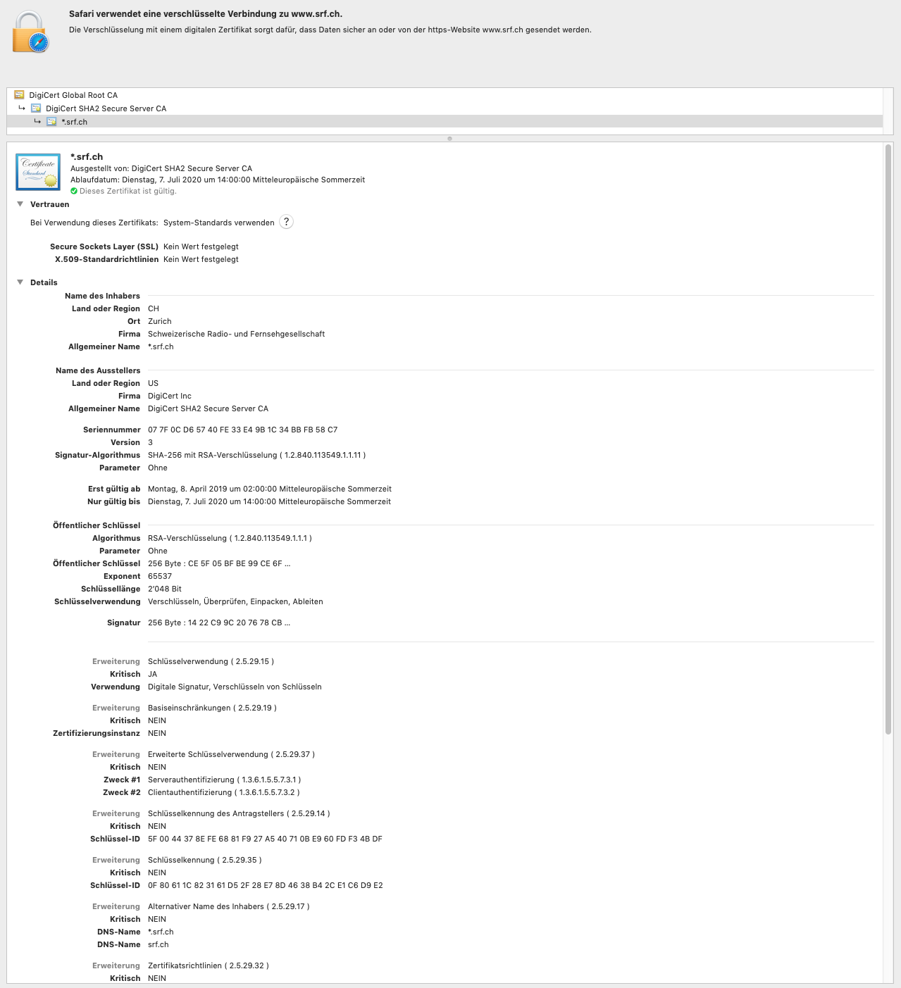
Task: Click Erweiterte Schlüsselverwendung ( 2.5.29.37 ) extension
Action: 231,754
